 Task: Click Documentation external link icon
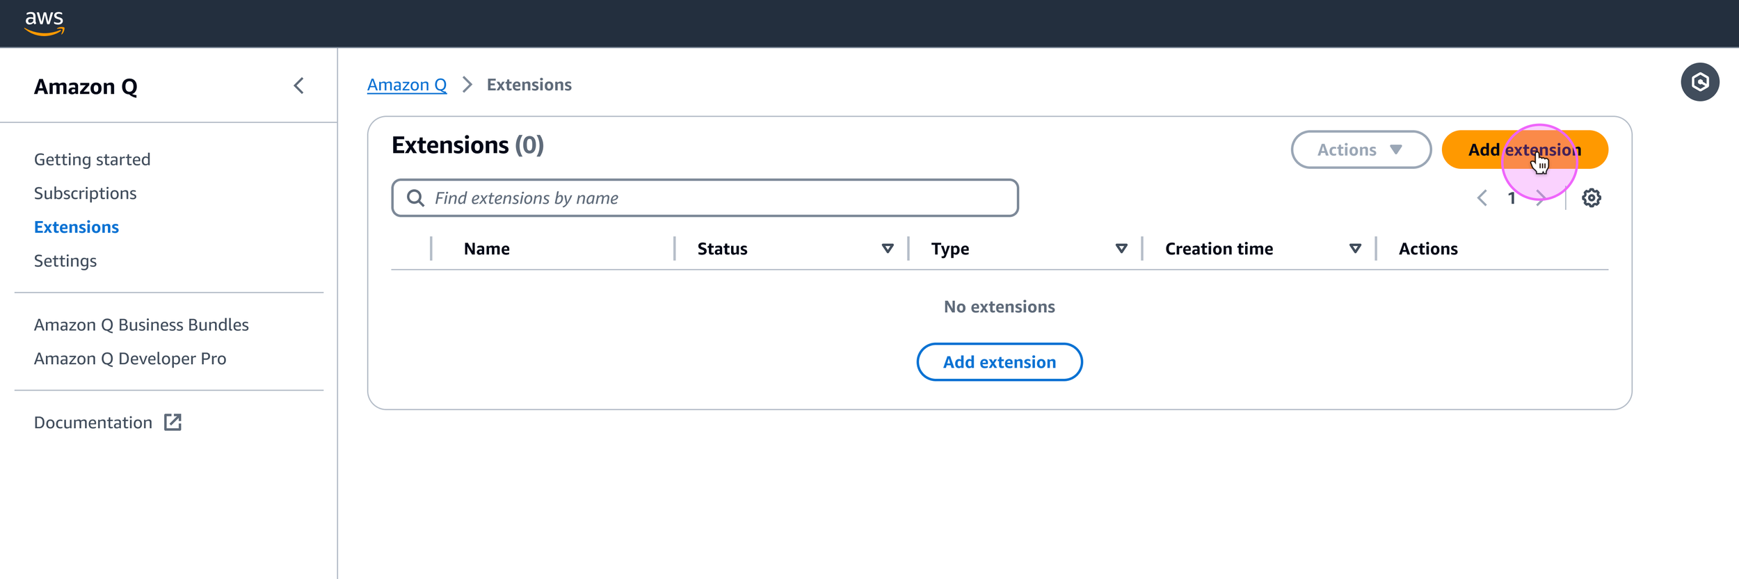pyautogui.click(x=173, y=423)
